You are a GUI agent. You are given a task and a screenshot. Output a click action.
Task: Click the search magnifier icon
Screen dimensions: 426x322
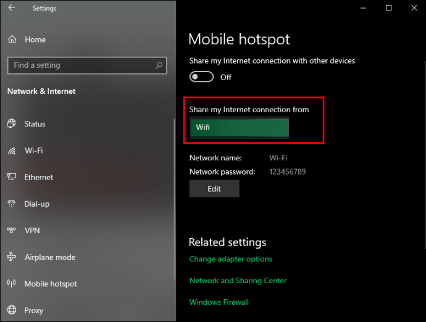coord(159,65)
